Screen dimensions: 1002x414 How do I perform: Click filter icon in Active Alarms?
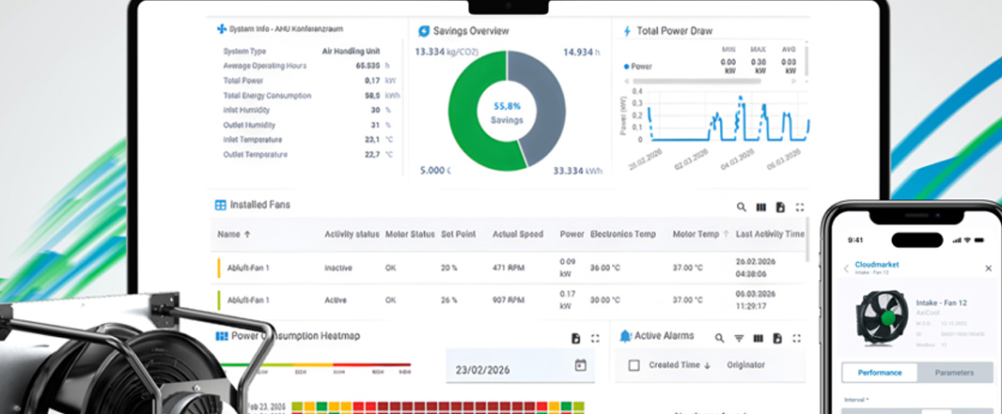(739, 338)
